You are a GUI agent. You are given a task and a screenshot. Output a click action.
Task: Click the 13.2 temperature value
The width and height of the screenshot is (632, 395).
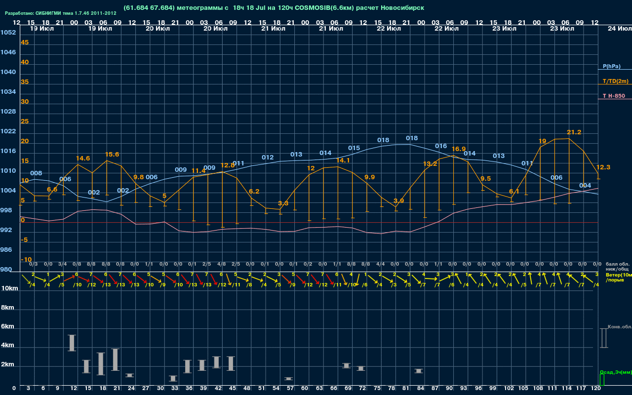(x=430, y=164)
